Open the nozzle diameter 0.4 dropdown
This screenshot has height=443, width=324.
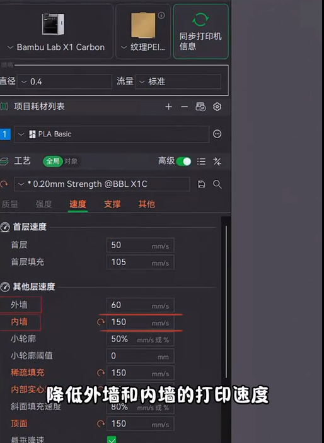click(x=65, y=82)
